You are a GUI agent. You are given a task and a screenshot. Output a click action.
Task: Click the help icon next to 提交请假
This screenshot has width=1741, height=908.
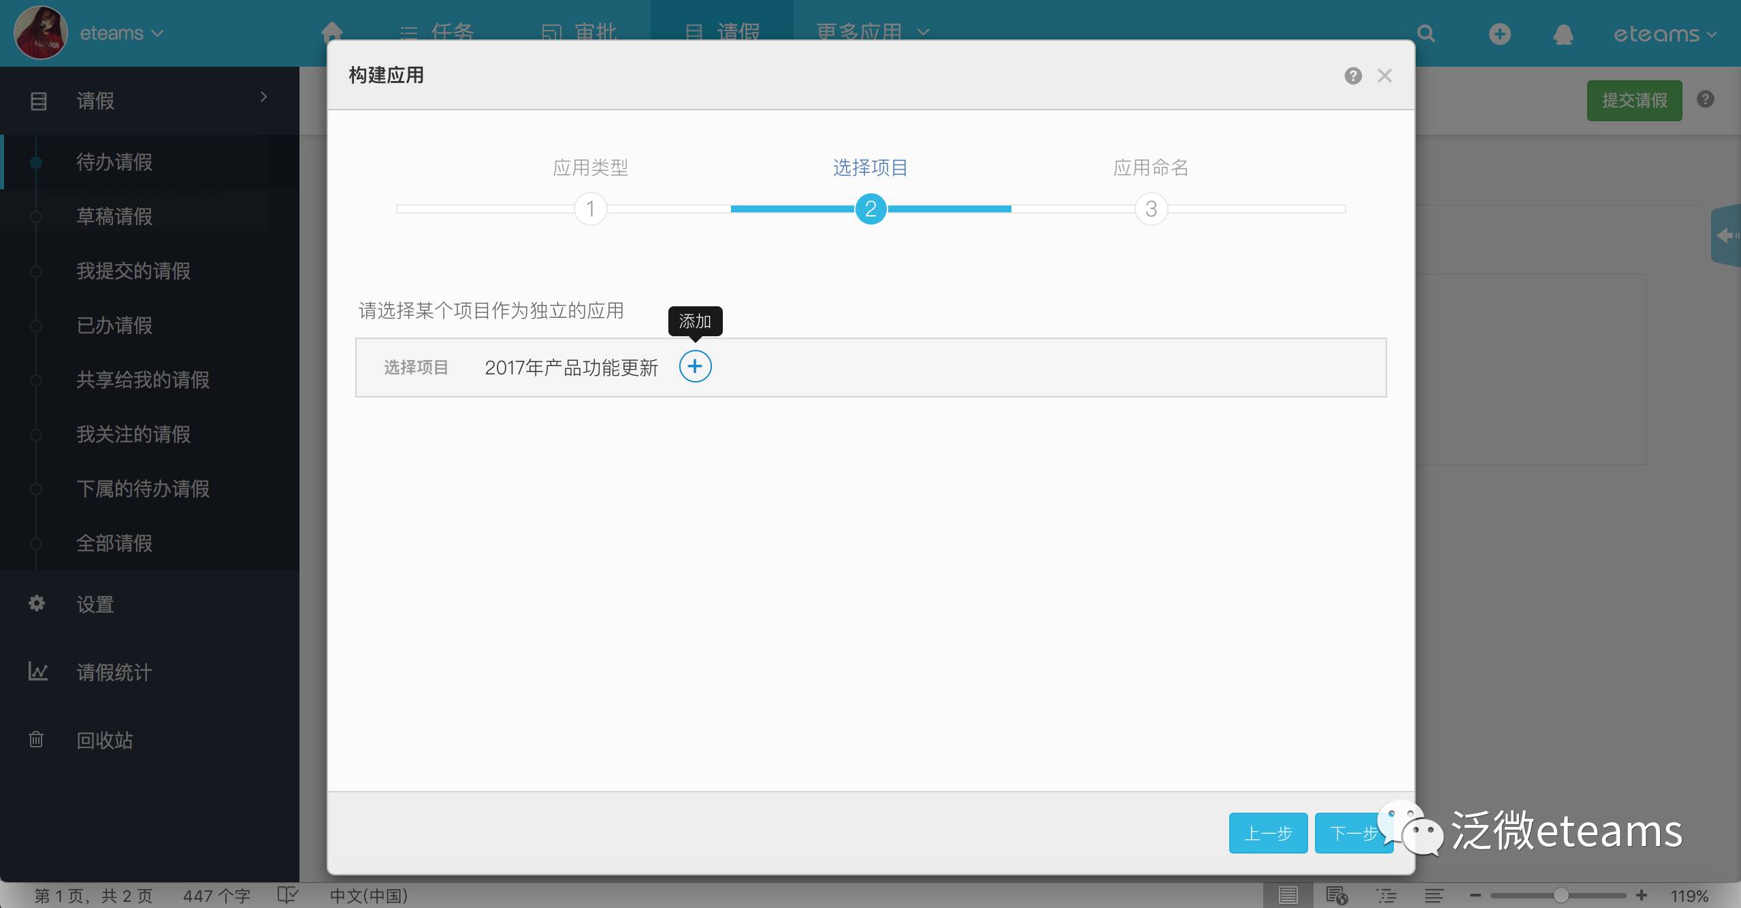1705,99
